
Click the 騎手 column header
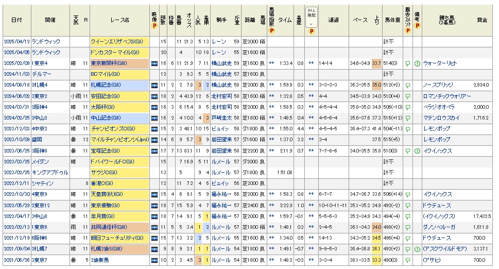coord(221,20)
